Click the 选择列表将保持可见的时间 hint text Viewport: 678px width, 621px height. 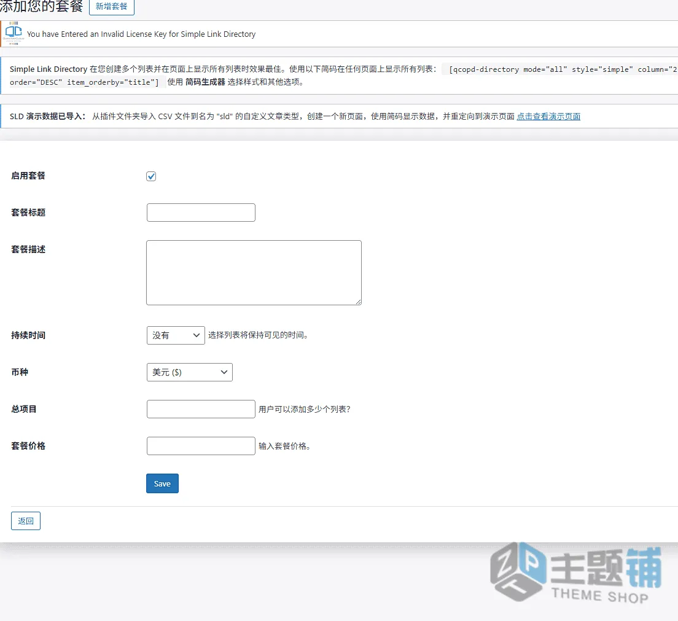pos(259,335)
